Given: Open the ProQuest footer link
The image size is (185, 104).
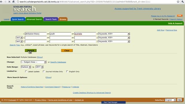Looking at the screenshot, I should tap(12, 100).
